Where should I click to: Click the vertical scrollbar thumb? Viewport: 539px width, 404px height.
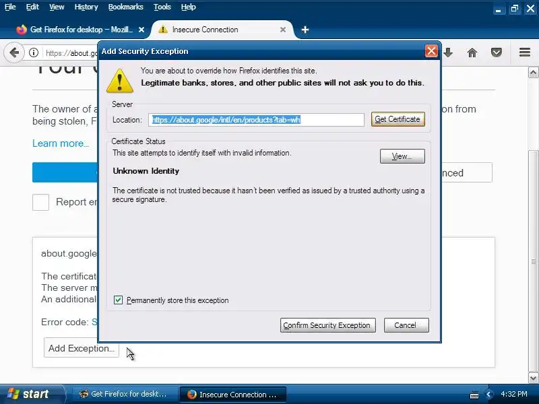click(x=533, y=261)
